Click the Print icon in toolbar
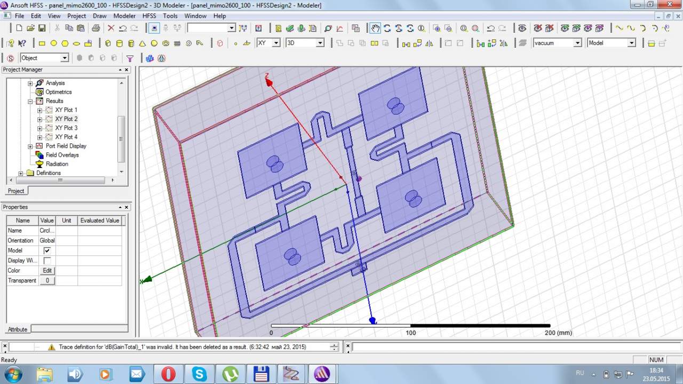 (x=96, y=28)
